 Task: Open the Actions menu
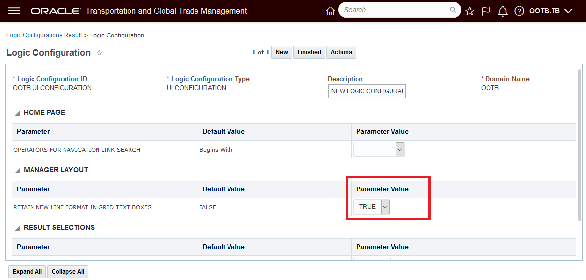[x=341, y=52]
